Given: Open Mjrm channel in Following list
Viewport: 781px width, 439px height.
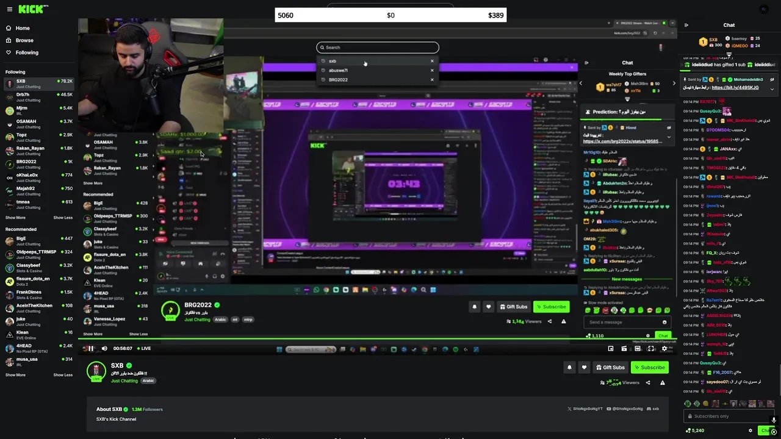Looking at the screenshot, I should 38,110.
